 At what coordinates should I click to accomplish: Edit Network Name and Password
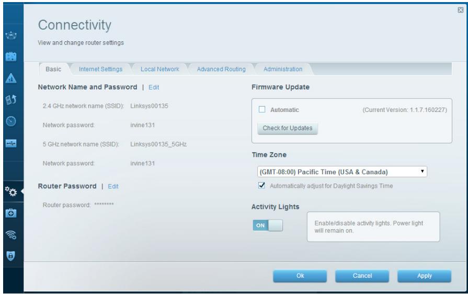(154, 87)
